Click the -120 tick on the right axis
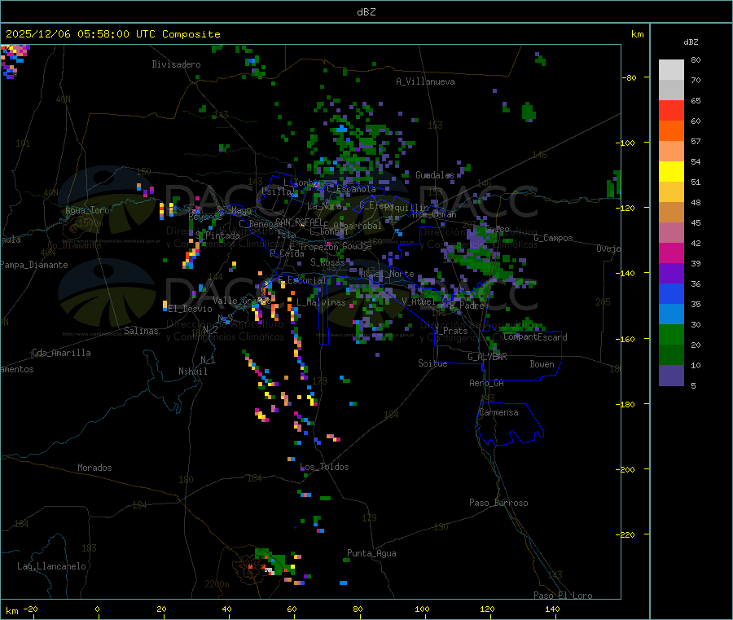 (x=625, y=208)
